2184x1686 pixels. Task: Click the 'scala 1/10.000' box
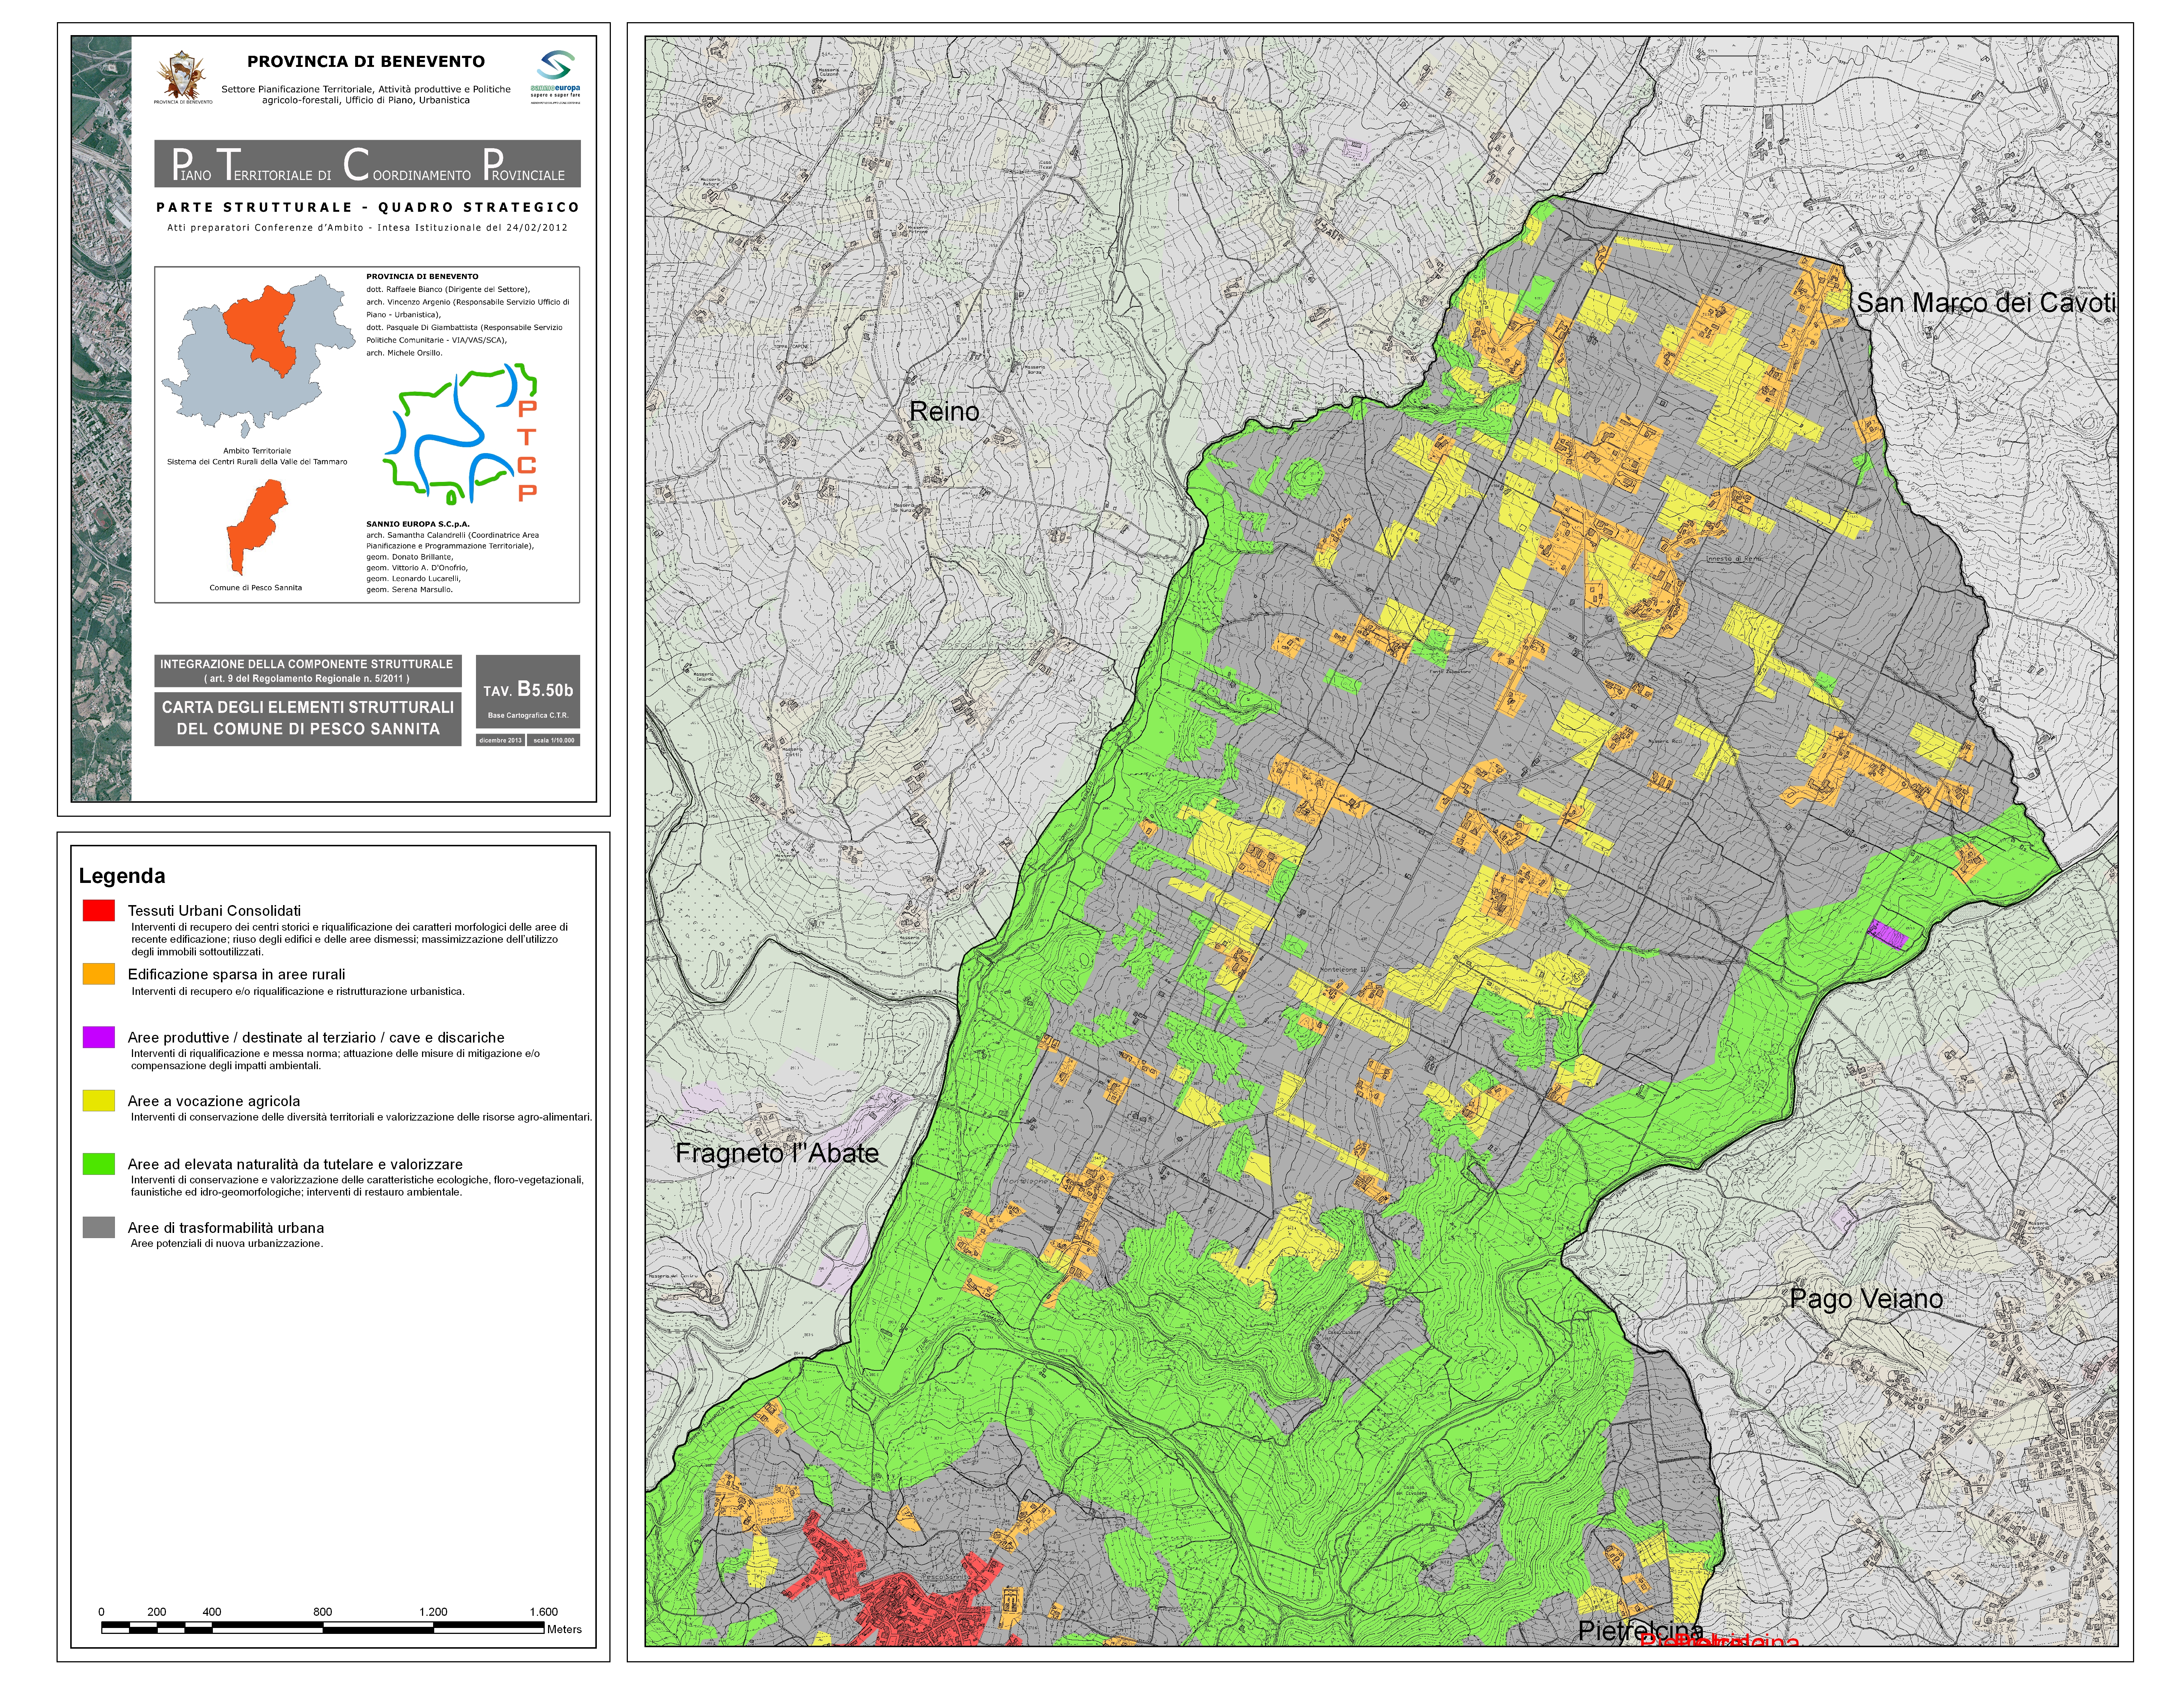click(x=554, y=740)
